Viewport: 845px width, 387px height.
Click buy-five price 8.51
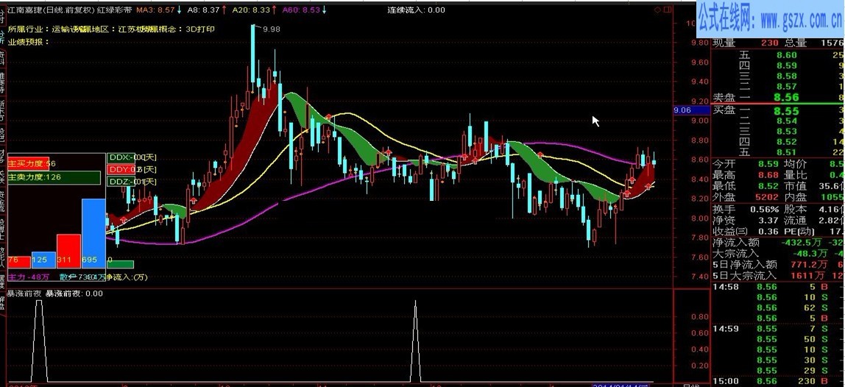point(787,152)
